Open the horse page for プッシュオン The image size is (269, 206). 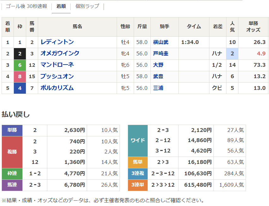pyautogui.click(x=56, y=77)
